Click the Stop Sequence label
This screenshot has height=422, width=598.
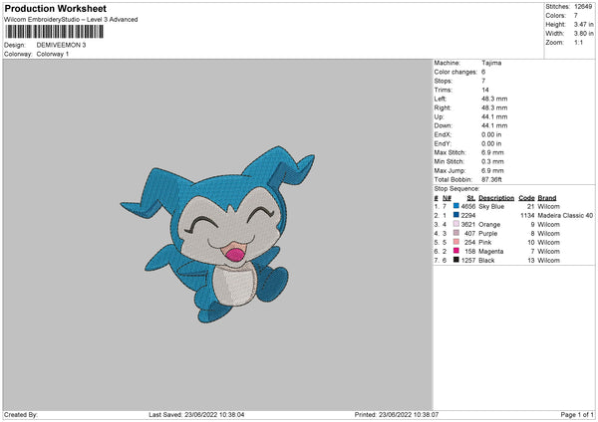coord(456,189)
